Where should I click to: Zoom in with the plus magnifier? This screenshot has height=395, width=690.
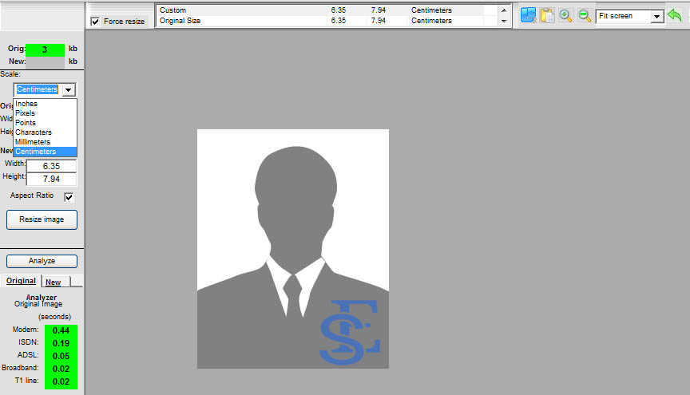(565, 15)
